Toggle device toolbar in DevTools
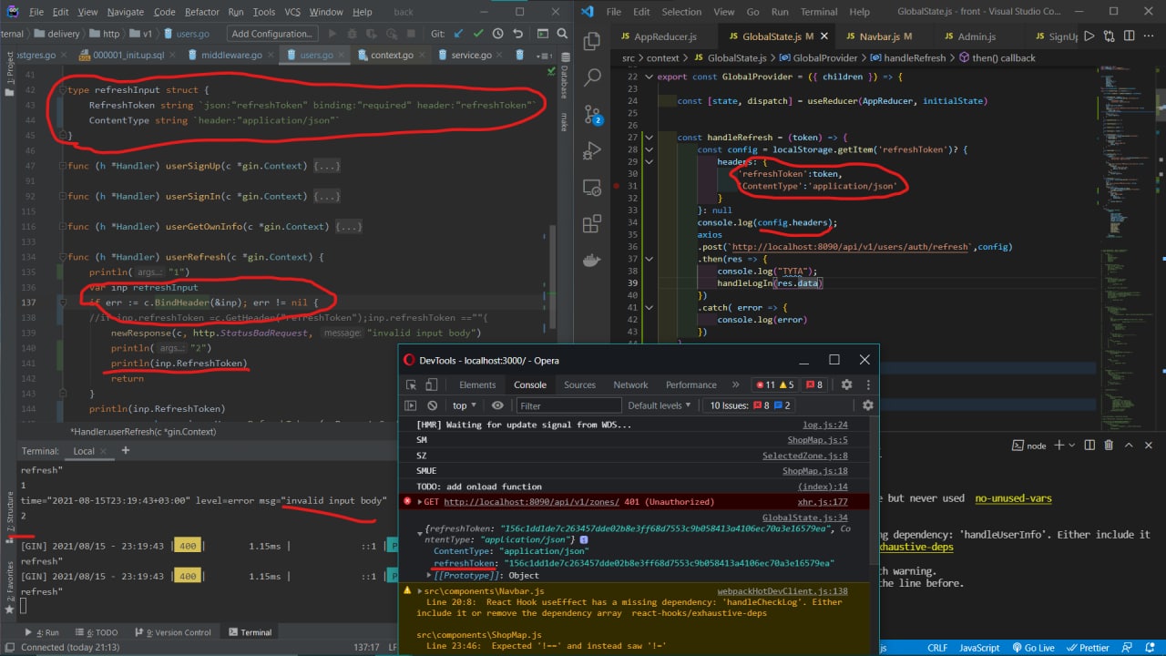 [x=432, y=384]
